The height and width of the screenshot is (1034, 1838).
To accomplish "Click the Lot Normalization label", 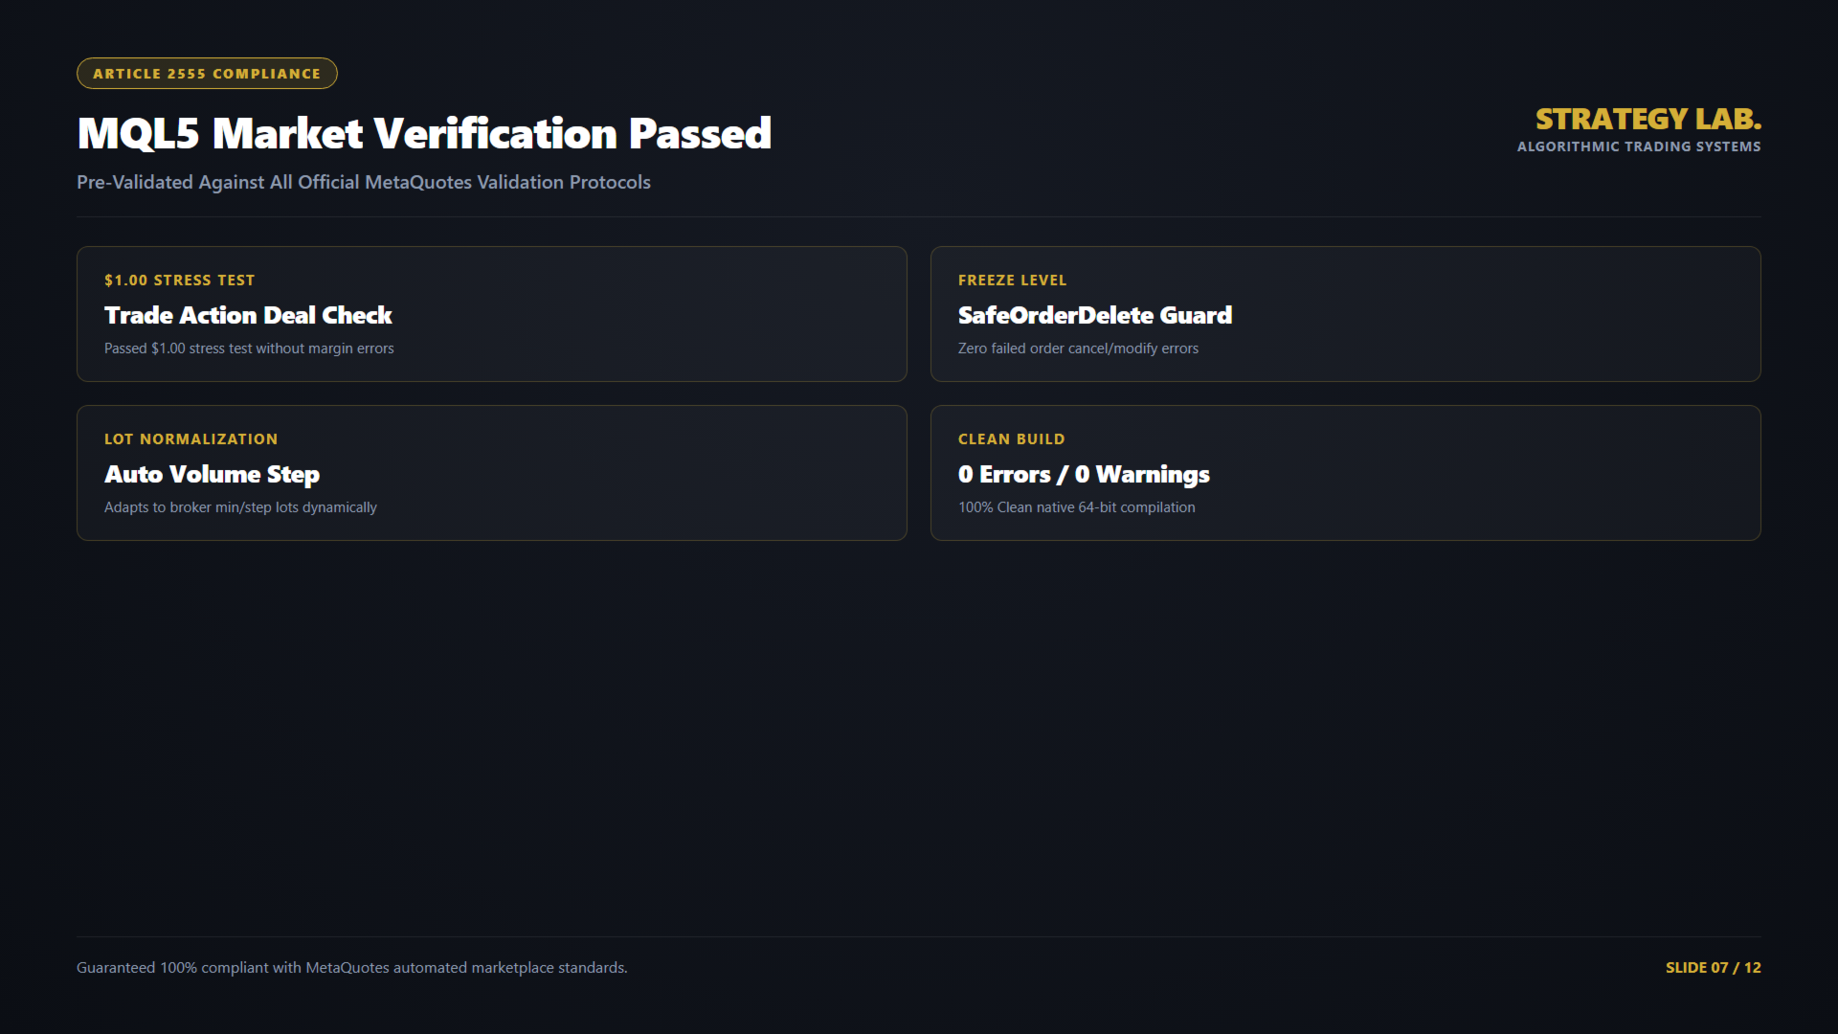I will 191,438.
